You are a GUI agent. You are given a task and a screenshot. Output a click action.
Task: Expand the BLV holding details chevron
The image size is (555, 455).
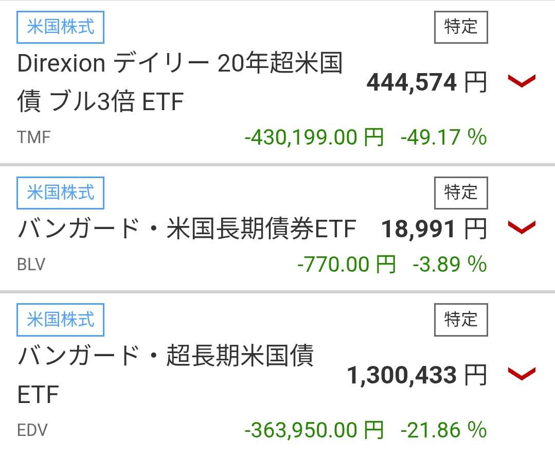(x=522, y=227)
